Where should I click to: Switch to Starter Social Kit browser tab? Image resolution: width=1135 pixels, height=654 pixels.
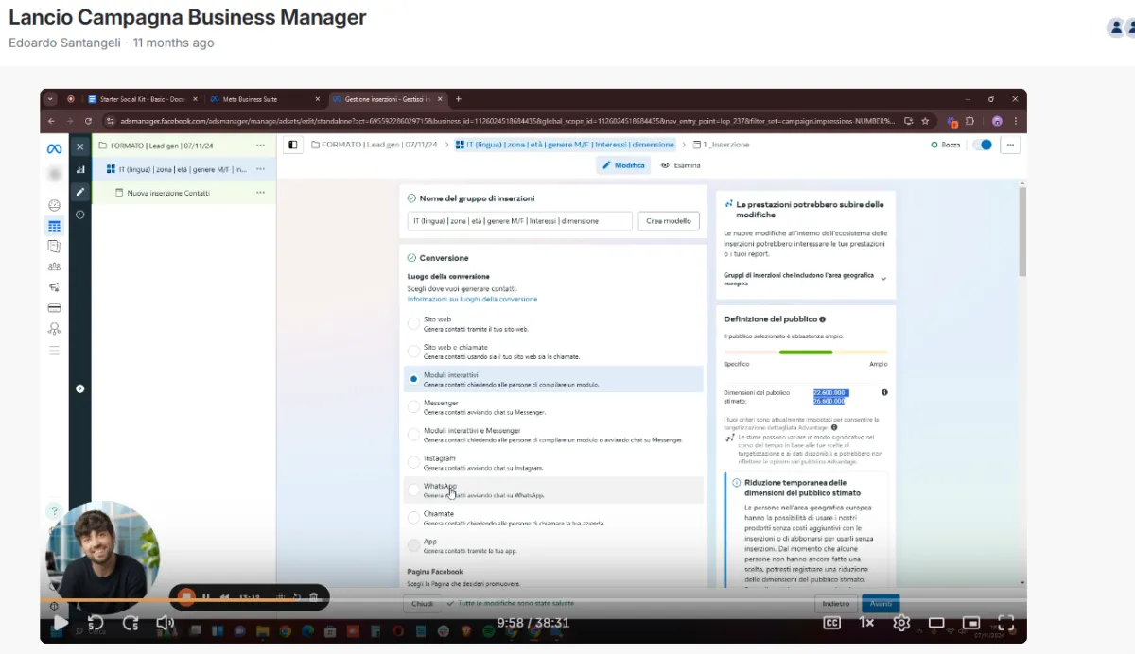pyautogui.click(x=143, y=98)
